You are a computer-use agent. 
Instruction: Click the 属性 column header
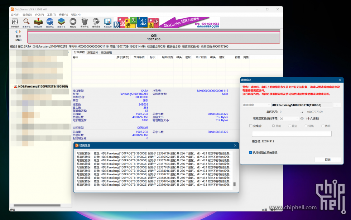click(x=246, y=57)
